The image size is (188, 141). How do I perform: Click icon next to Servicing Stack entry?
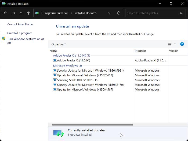coord(55,80)
